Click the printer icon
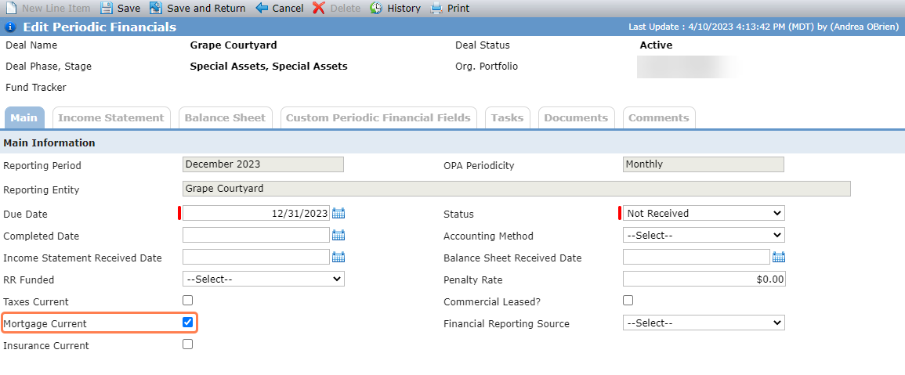Viewport: 905px width, 375px height. [437, 8]
